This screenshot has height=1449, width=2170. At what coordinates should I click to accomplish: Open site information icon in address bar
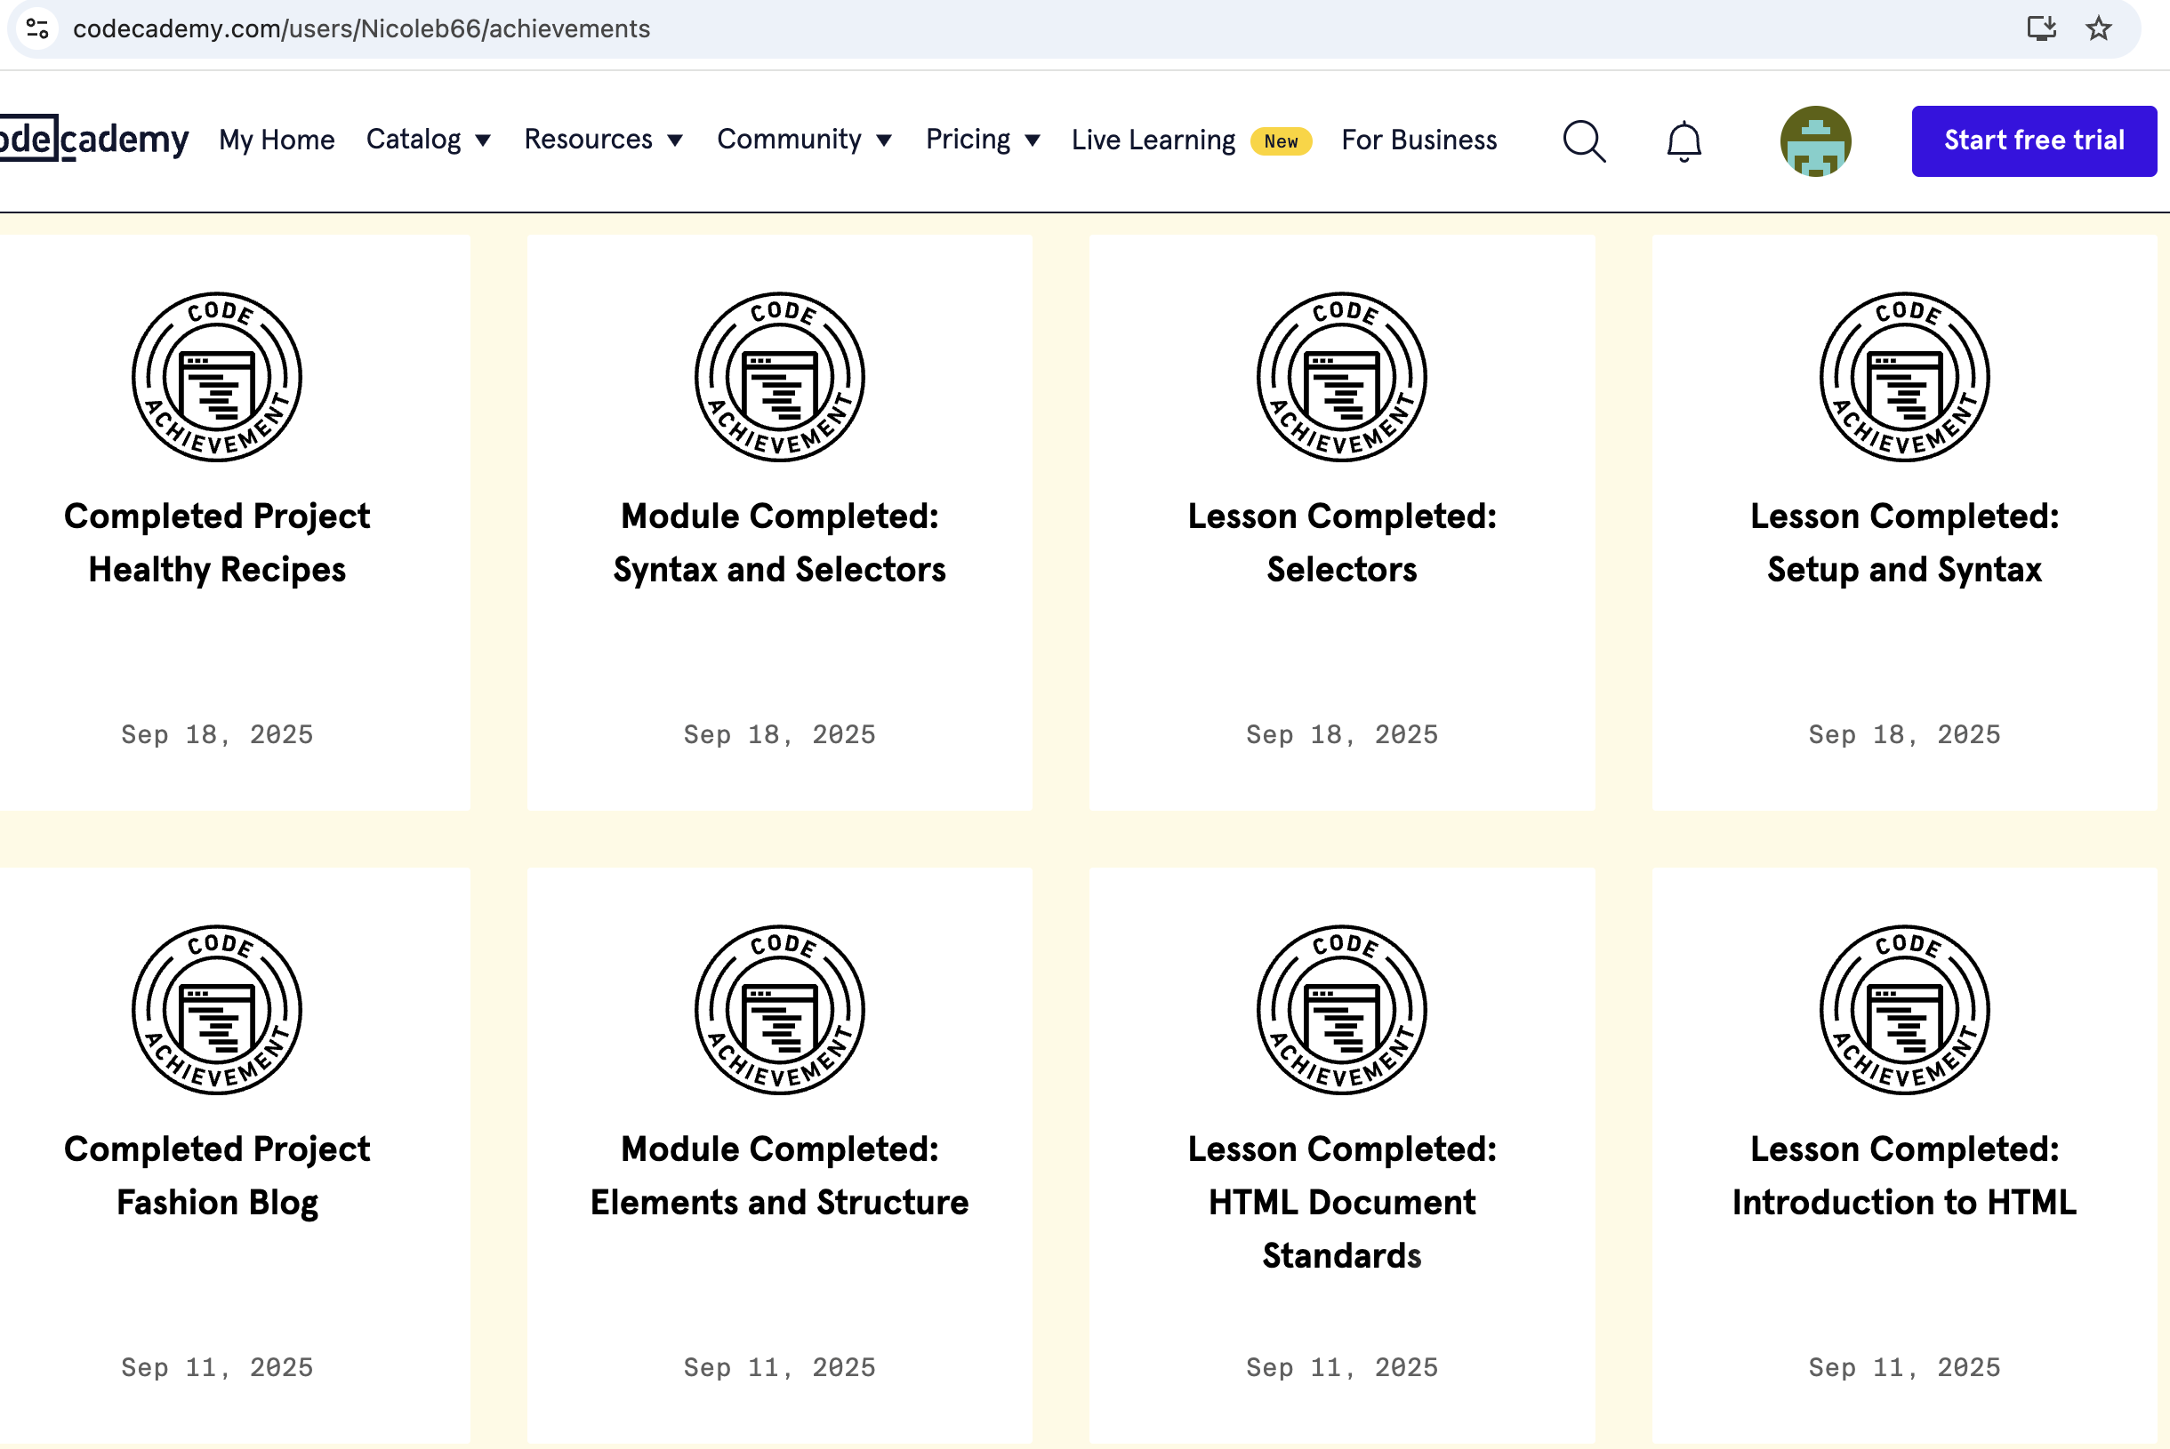click(x=38, y=28)
